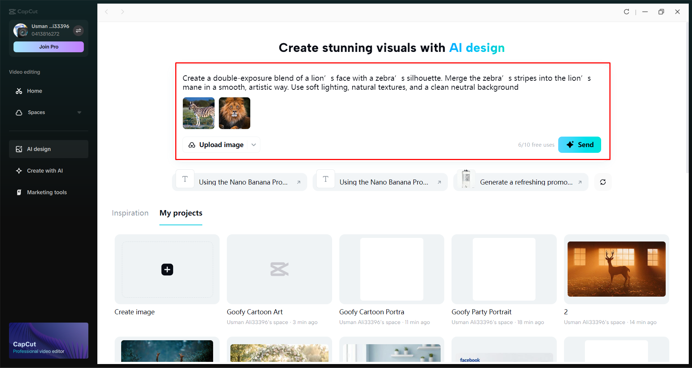692x368 pixels.
Task: Expand the Upload image dropdown arrow
Action: pyautogui.click(x=253, y=145)
